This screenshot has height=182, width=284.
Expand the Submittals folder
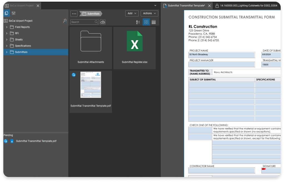point(7,52)
